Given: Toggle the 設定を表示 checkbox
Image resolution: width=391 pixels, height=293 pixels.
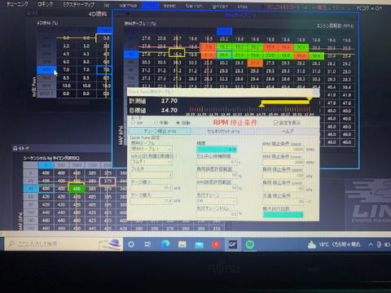Looking at the screenshot, I should click(x=276, y=123).
